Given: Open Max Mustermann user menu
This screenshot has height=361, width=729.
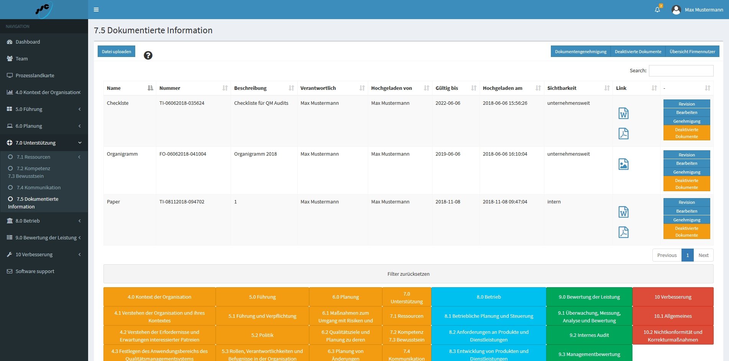Looking at the screenshot, I should (698, 10).
